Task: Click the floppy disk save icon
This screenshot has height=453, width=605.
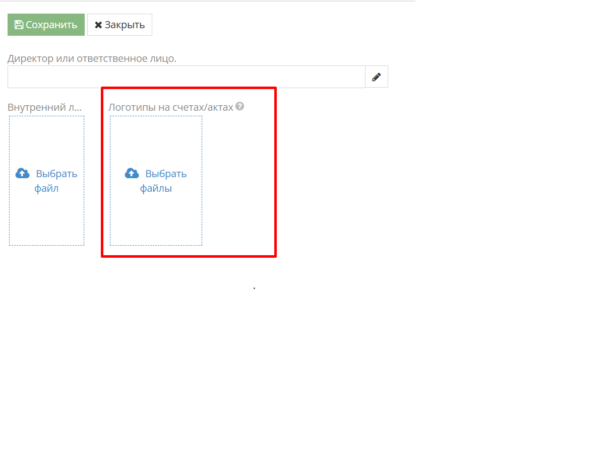Action: coord(19,24)
